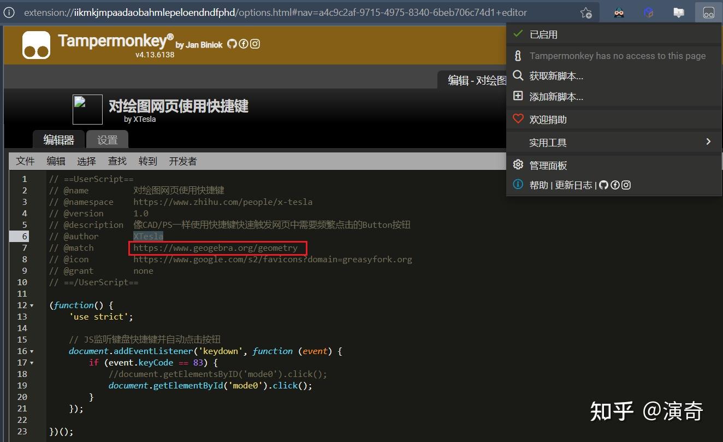
Task: Click the 'use strict'; code line
Action: (100, 317)
